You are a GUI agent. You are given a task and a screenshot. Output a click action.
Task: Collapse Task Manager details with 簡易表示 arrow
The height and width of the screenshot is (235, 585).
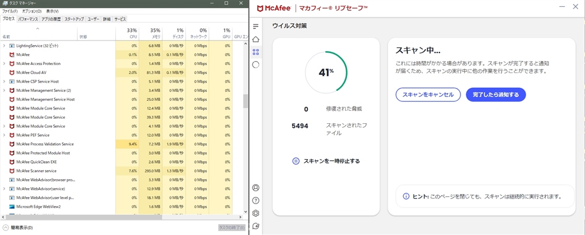point(6,228)
